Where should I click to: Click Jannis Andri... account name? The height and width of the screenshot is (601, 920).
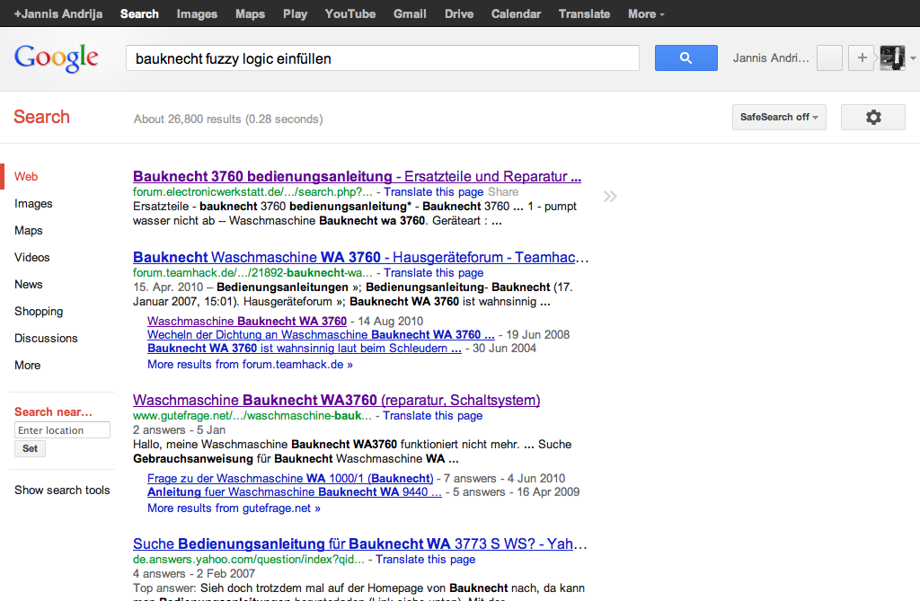pyautogui.click(x=770, y=58)
